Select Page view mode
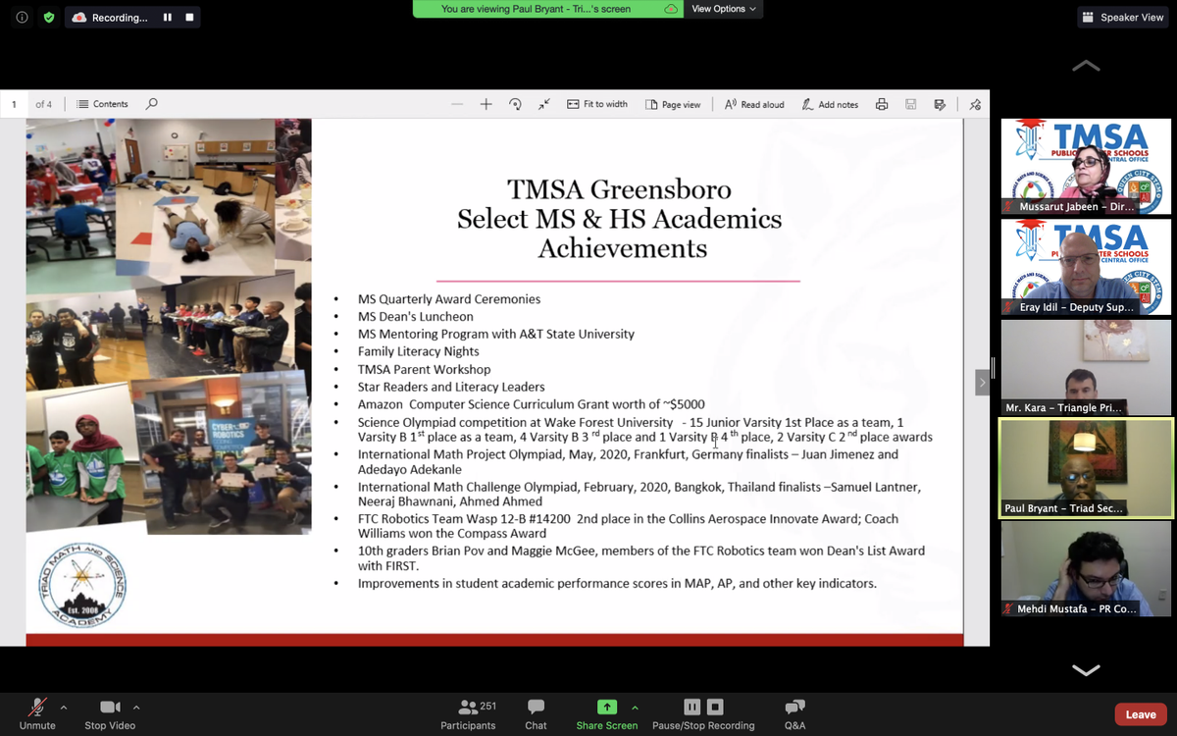Viewport: 1177px width, 736px height. pyautogui.click(x=674, y=103)
